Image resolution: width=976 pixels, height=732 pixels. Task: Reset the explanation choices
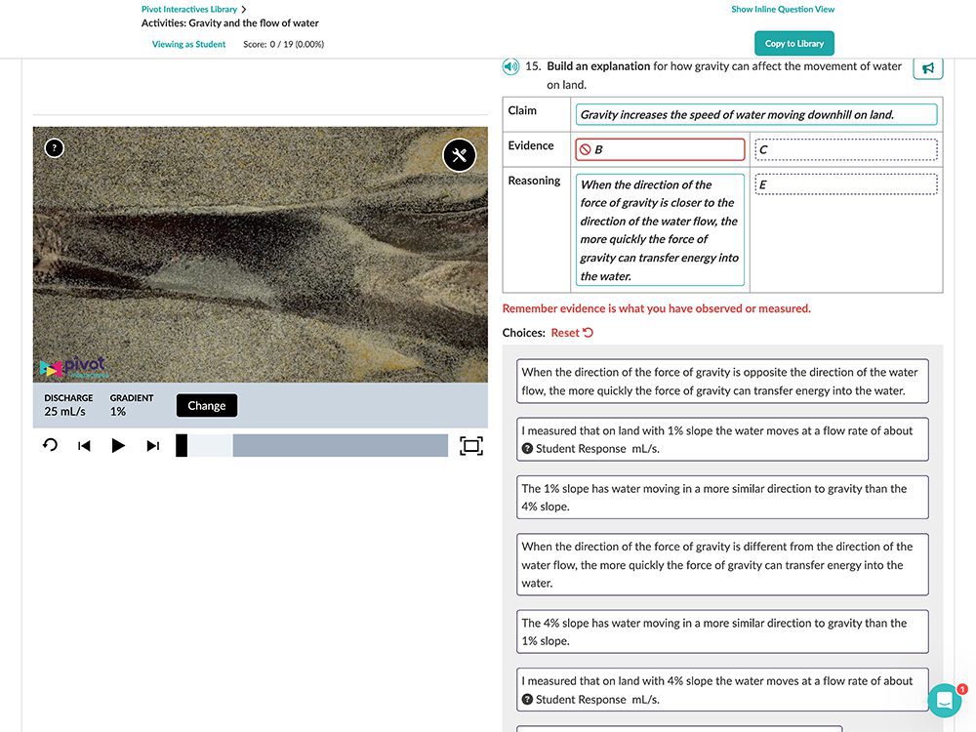(572, 333)
